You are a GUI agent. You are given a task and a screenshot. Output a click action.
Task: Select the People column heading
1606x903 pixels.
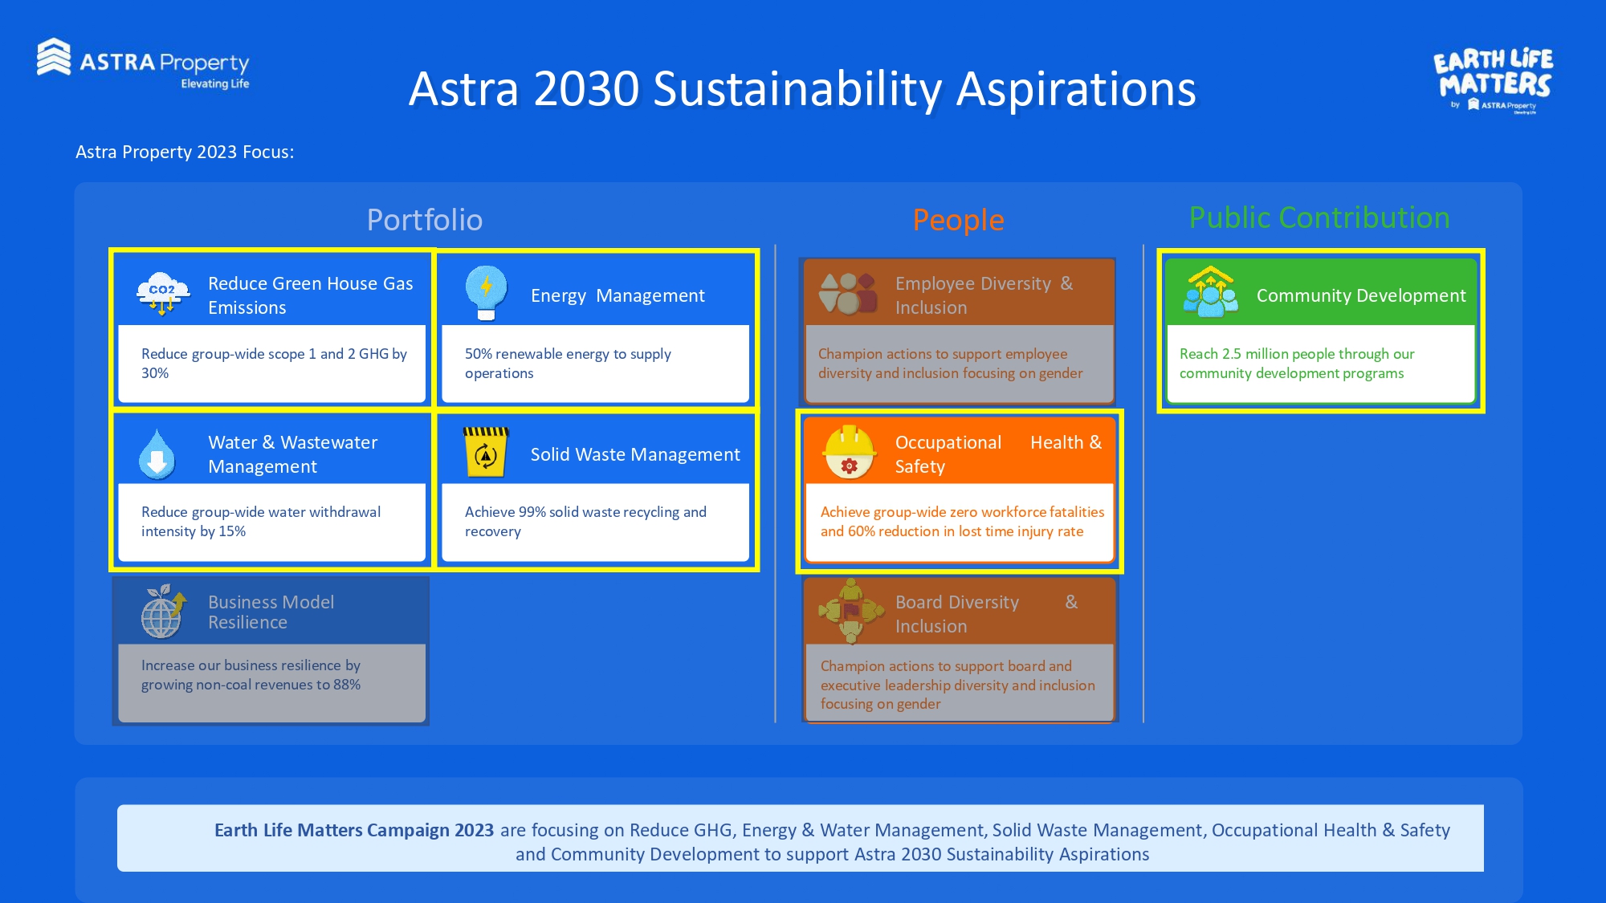pos(958,219)
